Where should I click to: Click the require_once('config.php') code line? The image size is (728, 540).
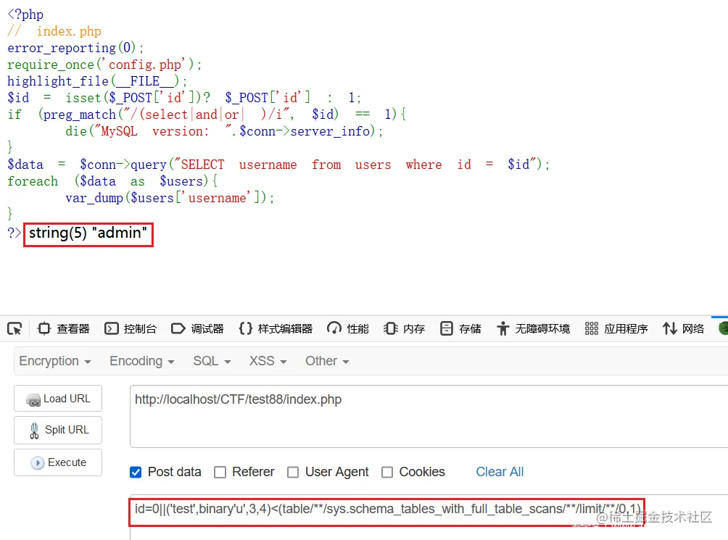[104, 65]
